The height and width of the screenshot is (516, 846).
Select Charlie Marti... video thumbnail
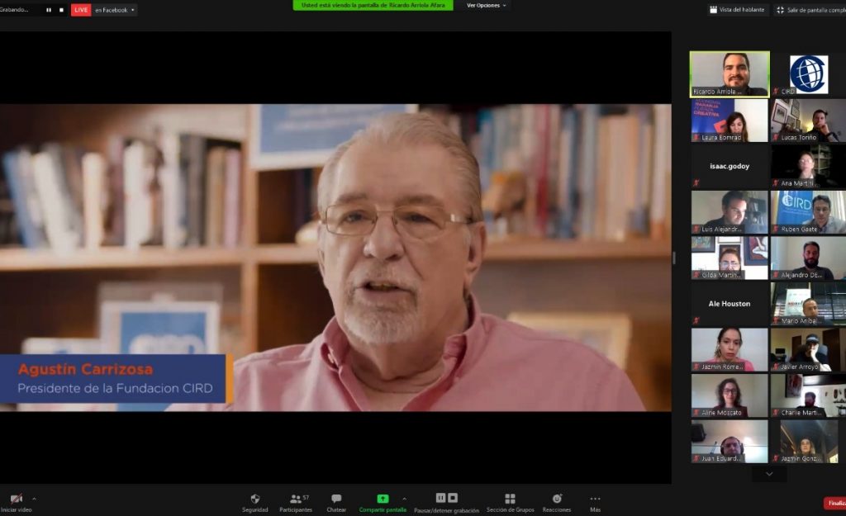tap(808, 395)
